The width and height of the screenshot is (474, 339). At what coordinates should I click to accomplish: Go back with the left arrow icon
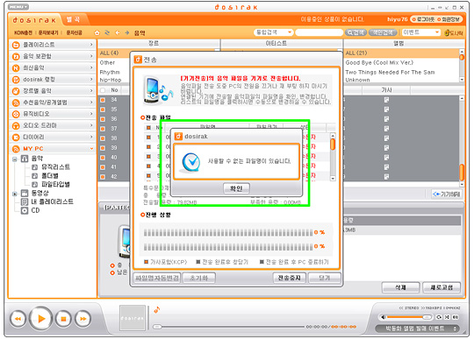(118, 32)
